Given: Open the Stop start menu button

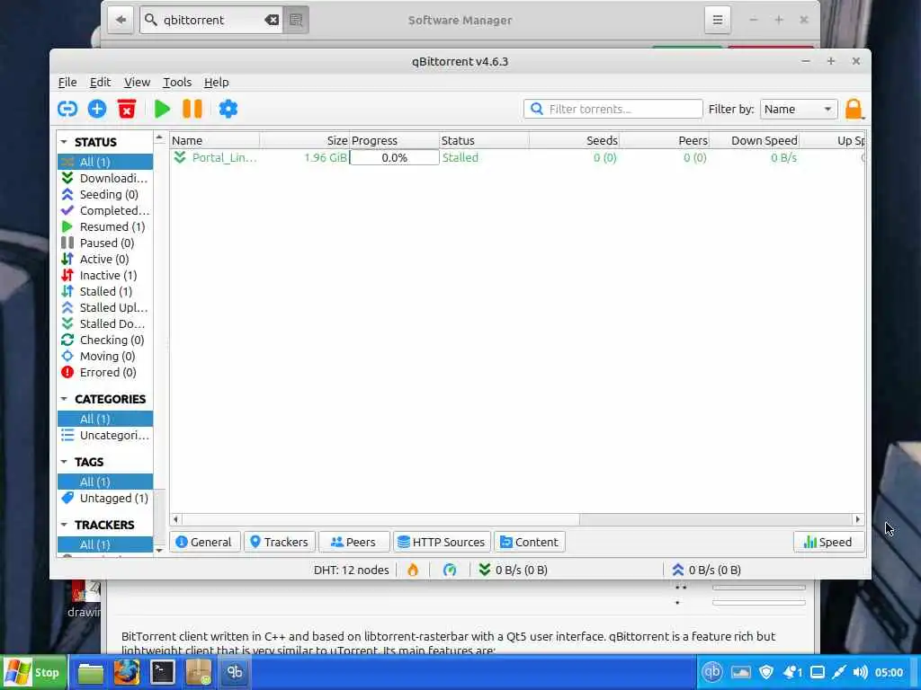Looking at the screenshot, I should [x=33, y=672].
